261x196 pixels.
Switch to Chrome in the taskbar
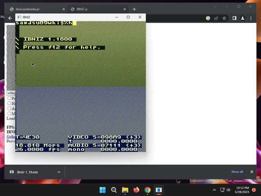coord(148,190)
